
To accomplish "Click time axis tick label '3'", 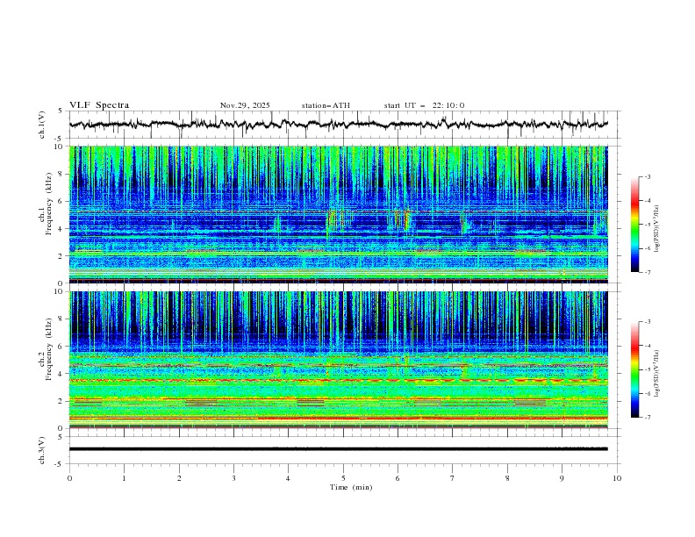I will 233,478.
